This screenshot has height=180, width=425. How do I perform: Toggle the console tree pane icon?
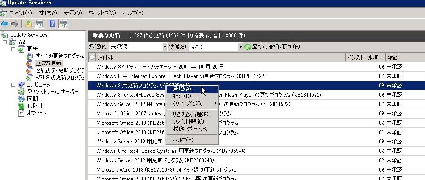(39, 24)
